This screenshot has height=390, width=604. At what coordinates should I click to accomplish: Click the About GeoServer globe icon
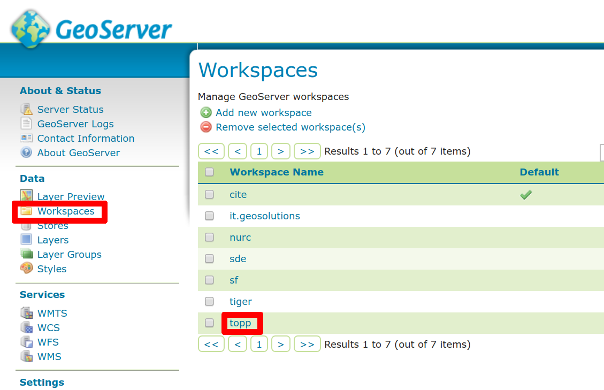tap(26, 152)
